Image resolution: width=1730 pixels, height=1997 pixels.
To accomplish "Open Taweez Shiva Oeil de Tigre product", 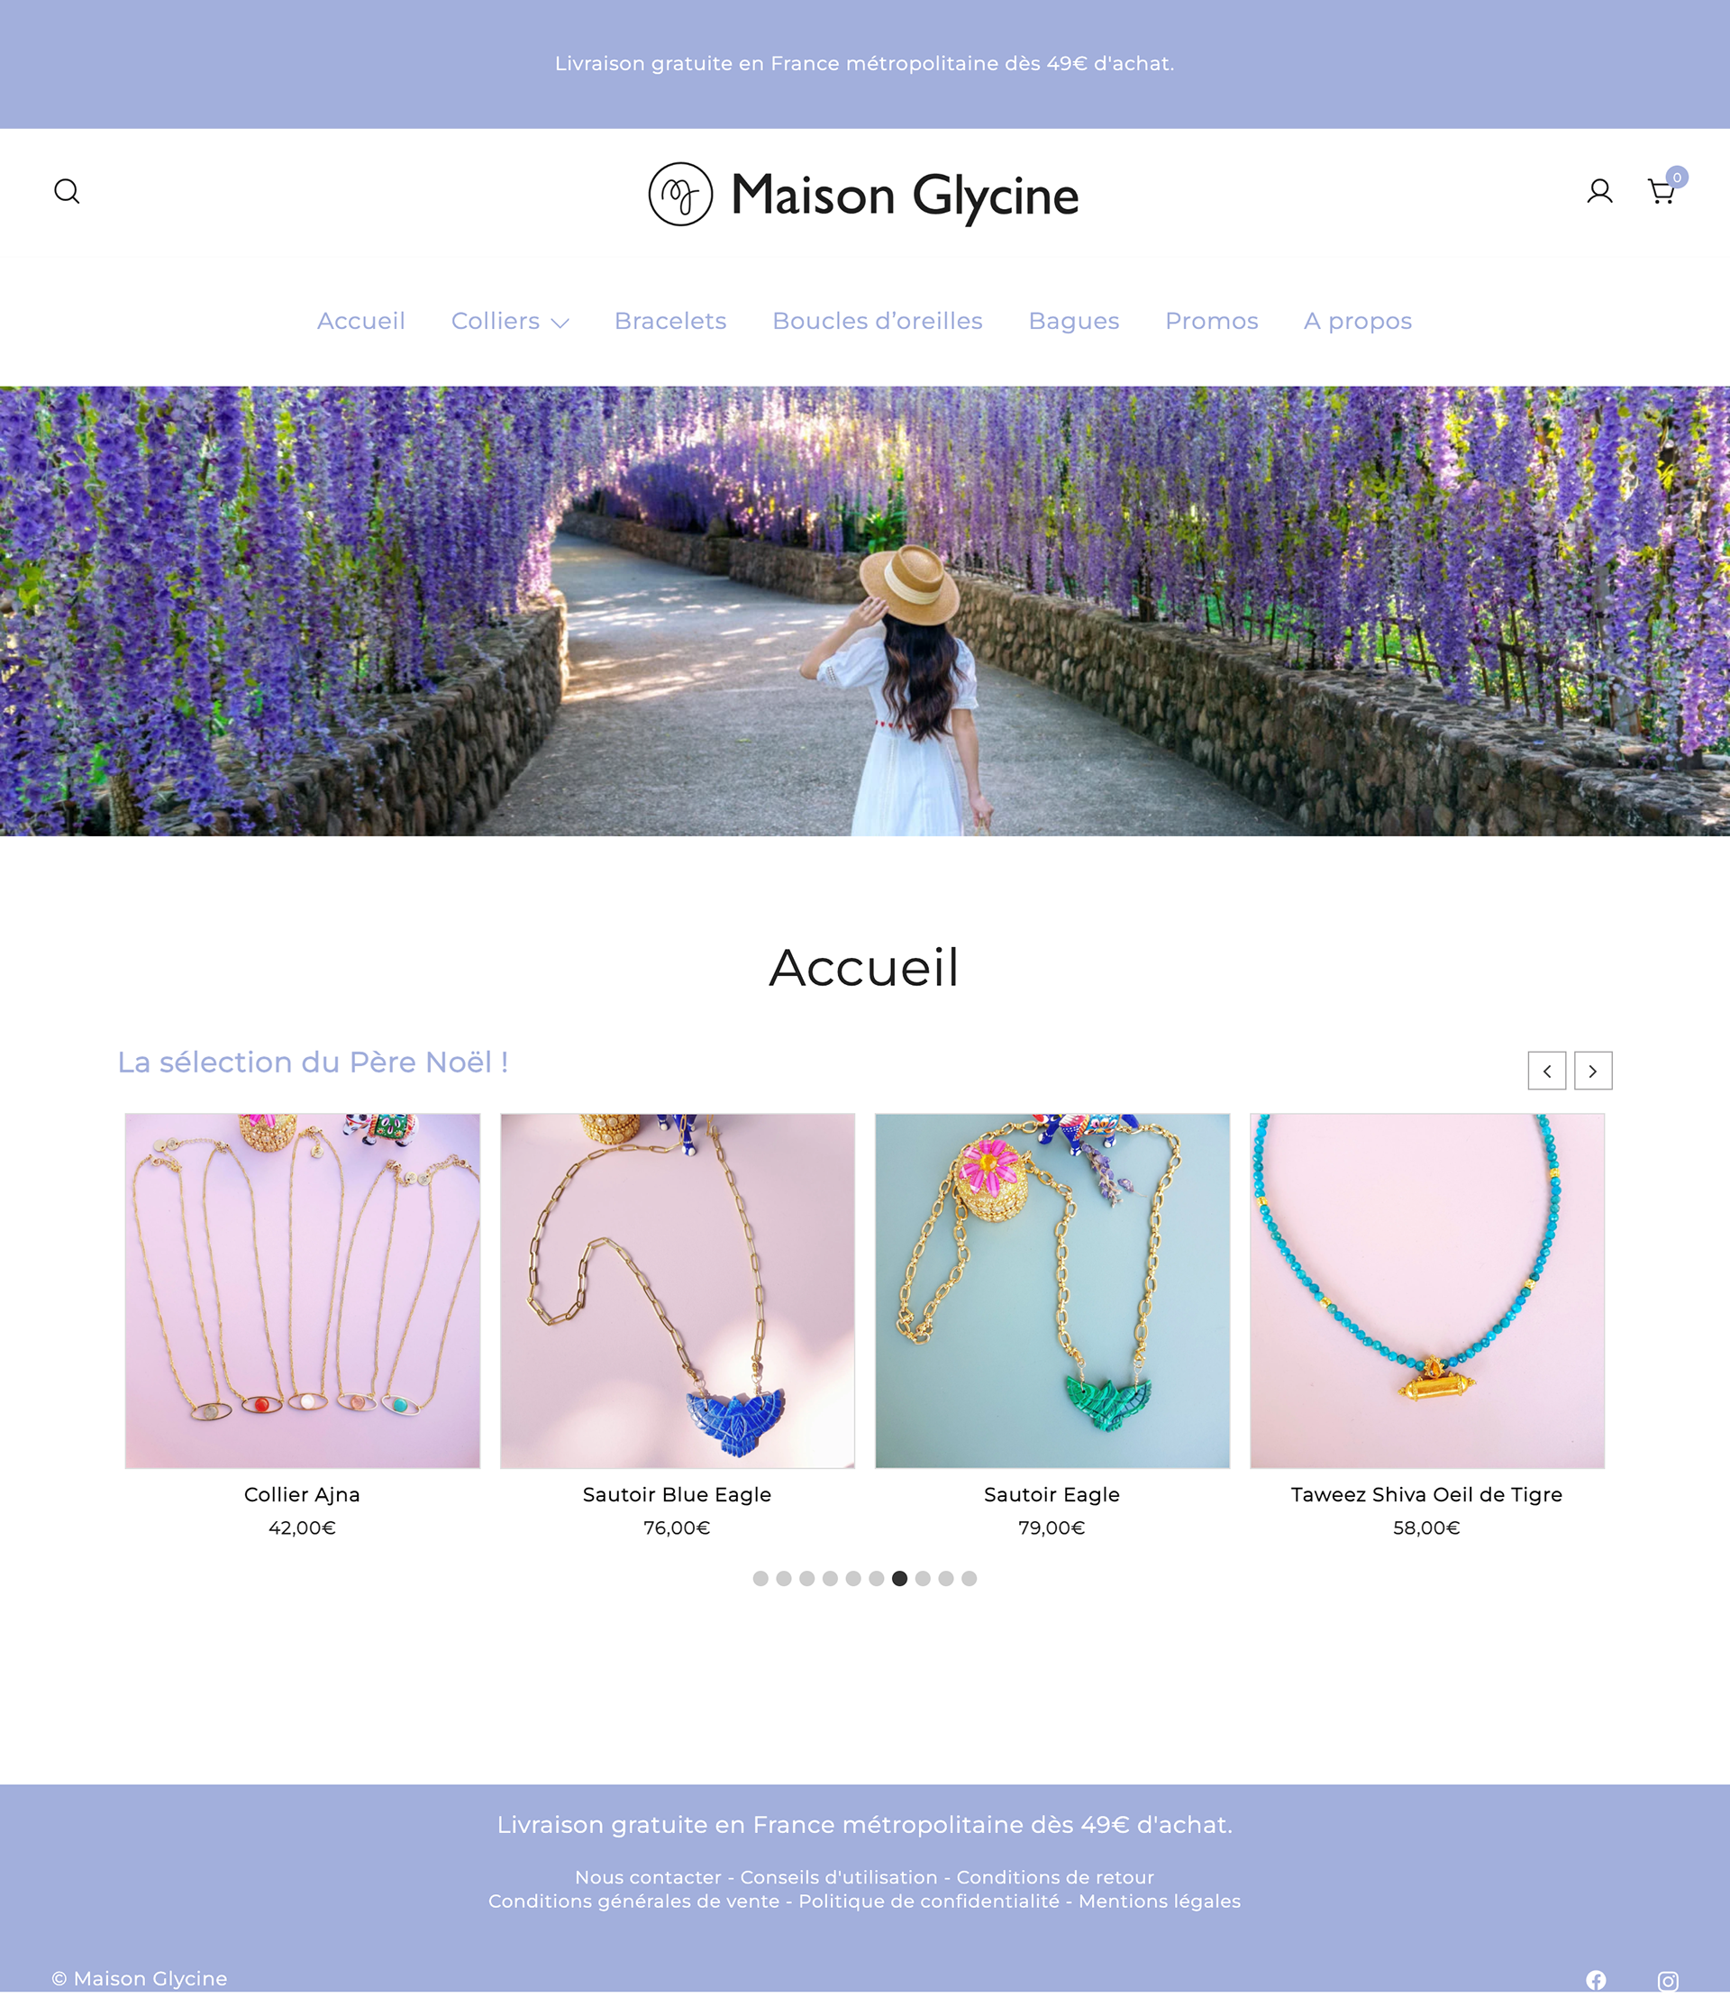I will [1427, 1291].
